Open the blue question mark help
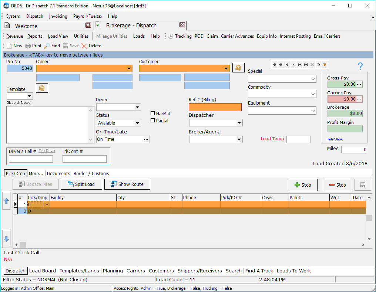 360,66
